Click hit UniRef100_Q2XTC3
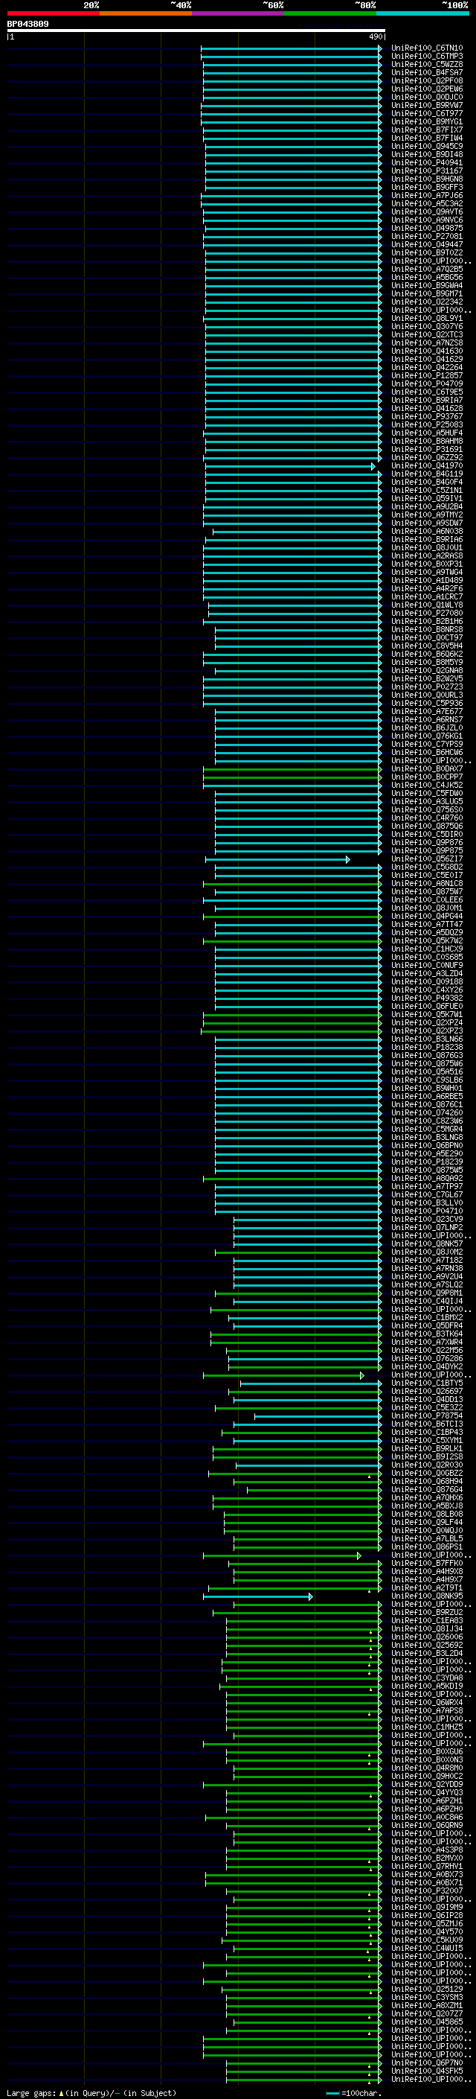The height and width of the screenshot is (2099, 476). pos(427,335)
